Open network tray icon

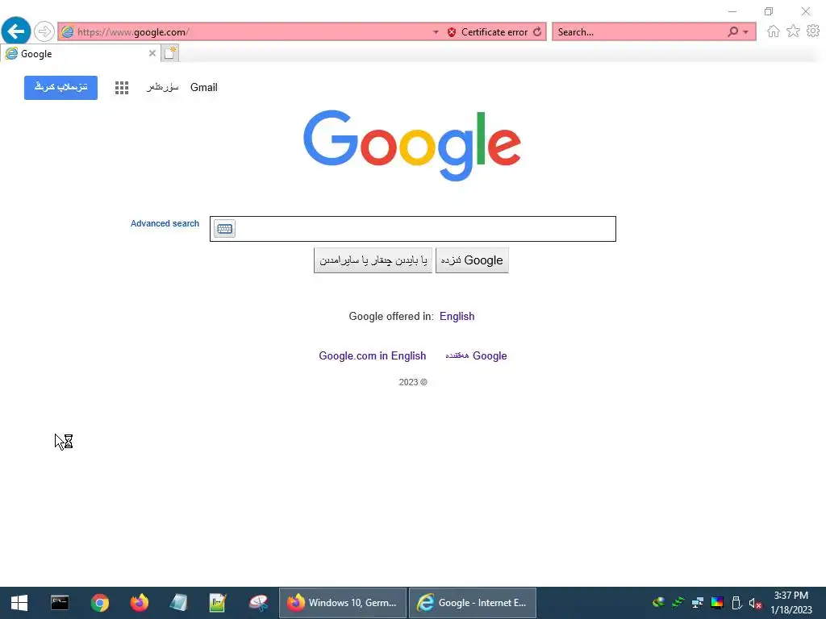698,603
